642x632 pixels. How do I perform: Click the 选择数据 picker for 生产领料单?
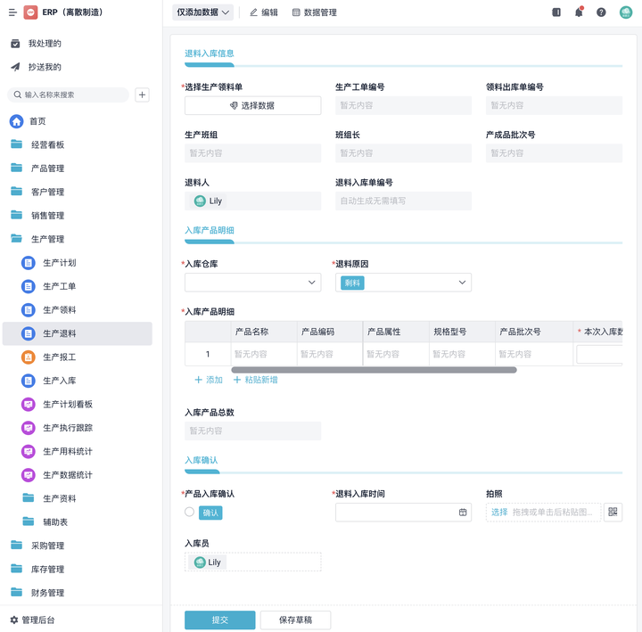252,105
